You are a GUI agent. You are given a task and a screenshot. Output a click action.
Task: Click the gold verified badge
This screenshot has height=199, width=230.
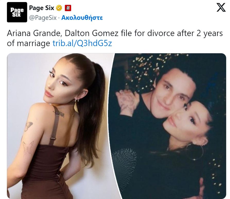point(59,8)
